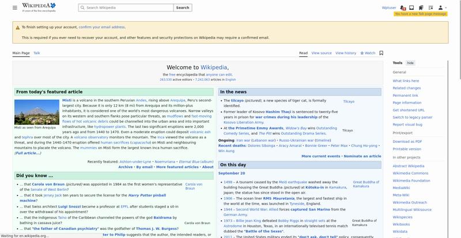Open the watchlist icon
Screen dimensions: 461x238
[430, 7]
